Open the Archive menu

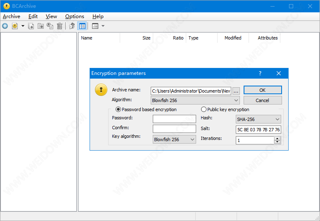(x=12, y=16)
